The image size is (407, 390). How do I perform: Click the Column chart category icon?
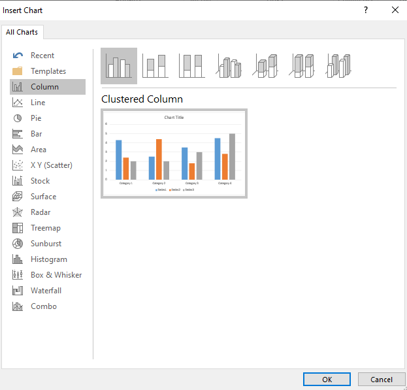pos(18,87)
